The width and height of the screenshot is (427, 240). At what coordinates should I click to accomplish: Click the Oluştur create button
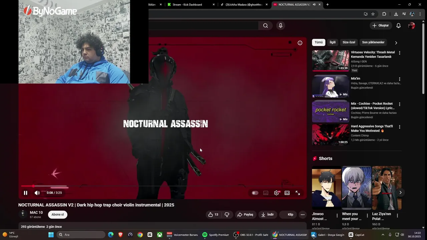(x=381, y=26)
